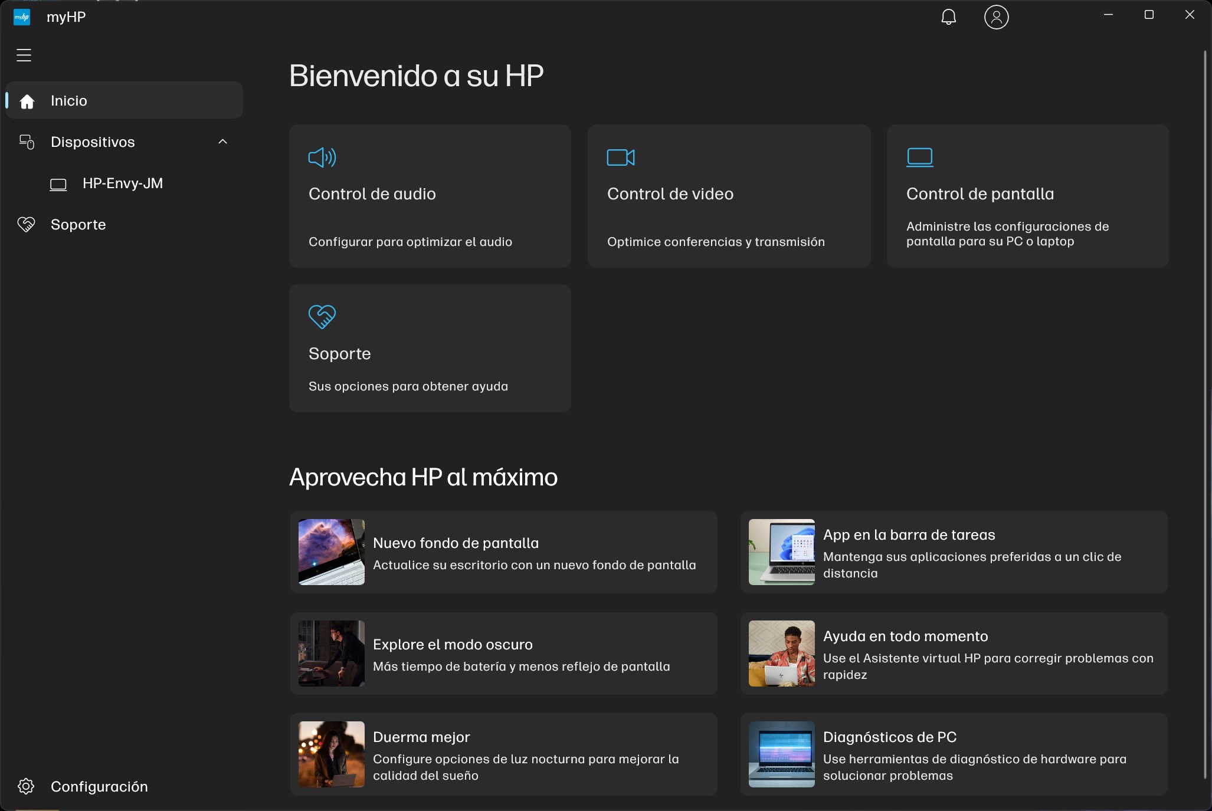Open the HP-Envy-JM device entry
Screen dimensions: 1212x811
coord(125,183)
